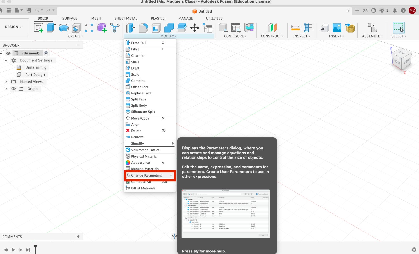
Task: Open the CONFIGURE dropdown menu
Action: 235,36
